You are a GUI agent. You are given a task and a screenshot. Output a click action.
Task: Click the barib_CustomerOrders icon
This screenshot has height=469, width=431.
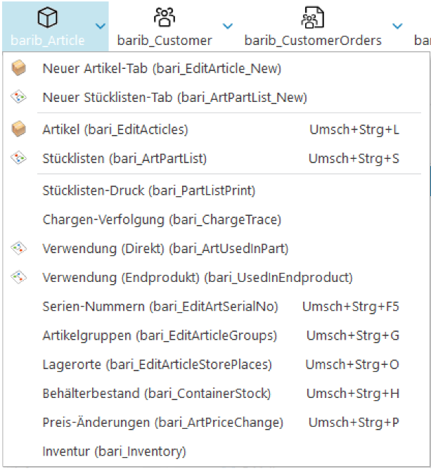312,18
